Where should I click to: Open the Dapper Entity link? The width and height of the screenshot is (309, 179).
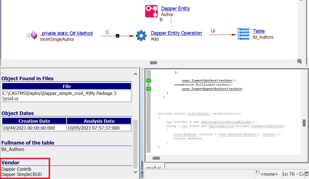(x=175, y=9)
